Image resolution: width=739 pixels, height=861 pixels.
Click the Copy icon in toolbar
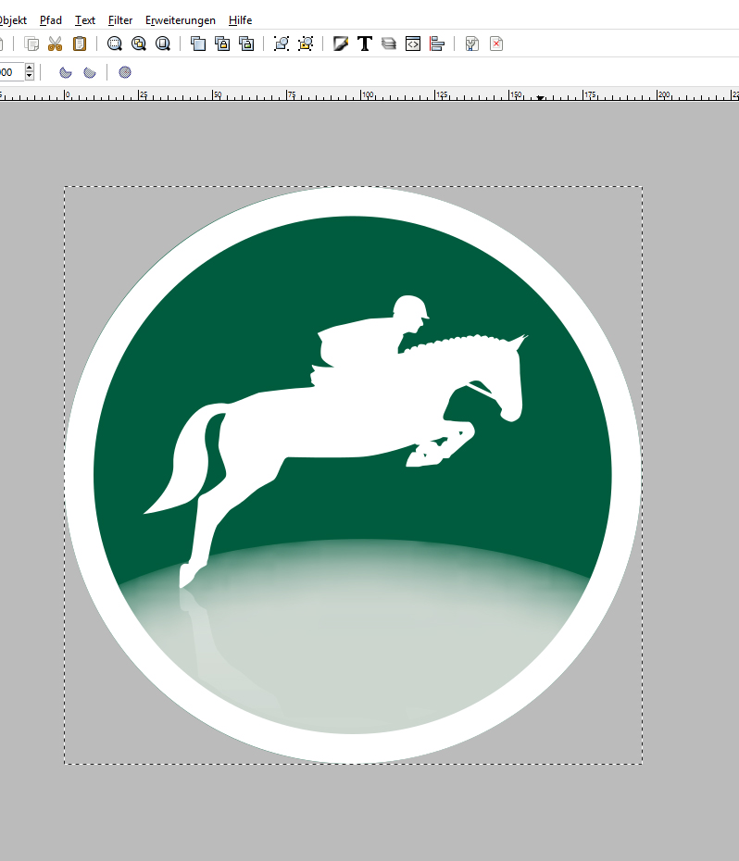click(x=31, y=44)
